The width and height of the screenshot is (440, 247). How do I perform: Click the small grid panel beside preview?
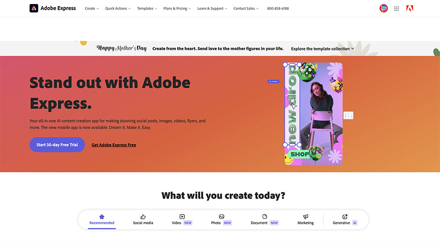(348, 115)
